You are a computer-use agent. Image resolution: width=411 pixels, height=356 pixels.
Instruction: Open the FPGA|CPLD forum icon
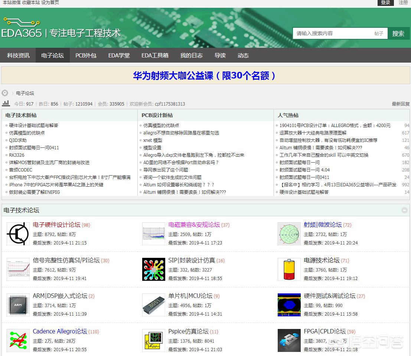289,340
